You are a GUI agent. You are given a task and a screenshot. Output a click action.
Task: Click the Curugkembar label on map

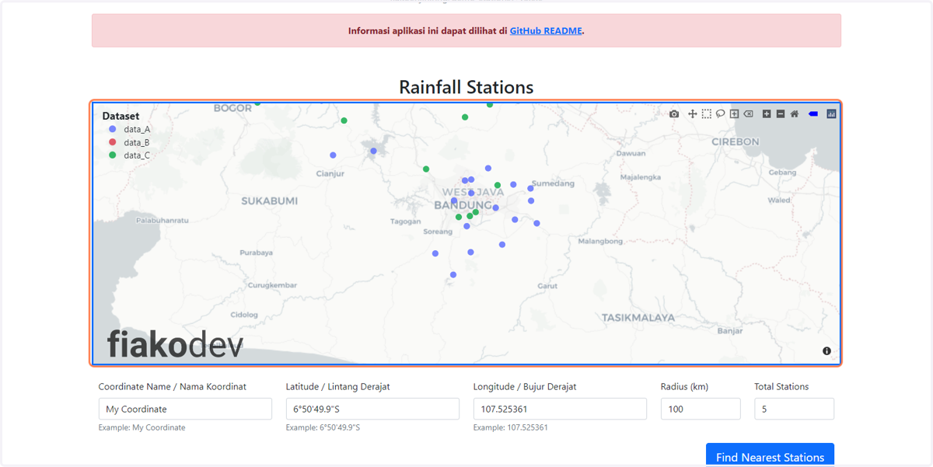(272, 285)
